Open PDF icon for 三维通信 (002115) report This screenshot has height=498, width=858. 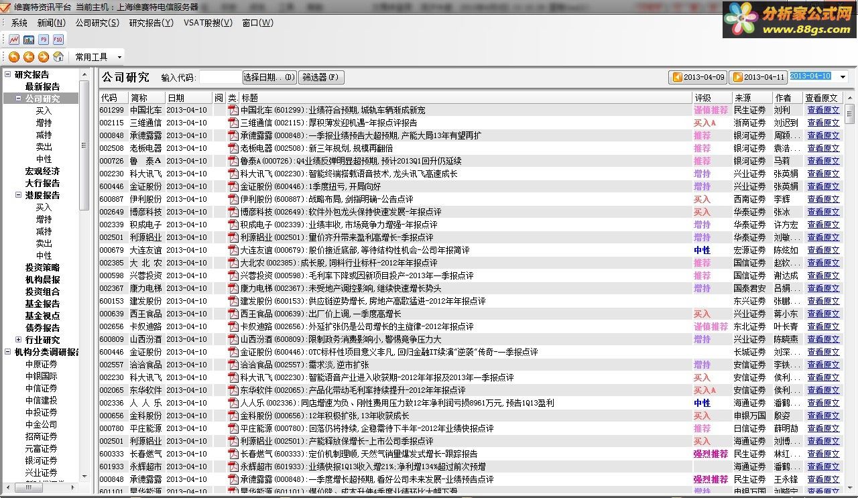click(234, 123)
